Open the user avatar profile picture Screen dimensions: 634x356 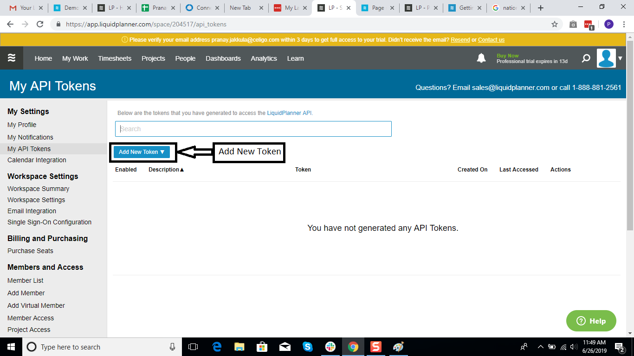(x=606, y=58)
